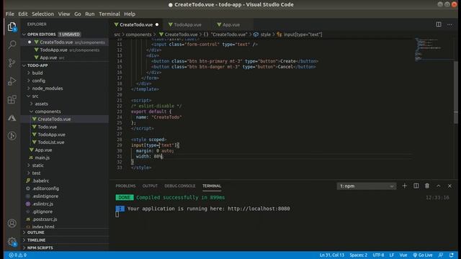Image resolution: width=461 pixels, height=259 pixels.
Task: Click the editor minimap preview
Action: (433, 50)
